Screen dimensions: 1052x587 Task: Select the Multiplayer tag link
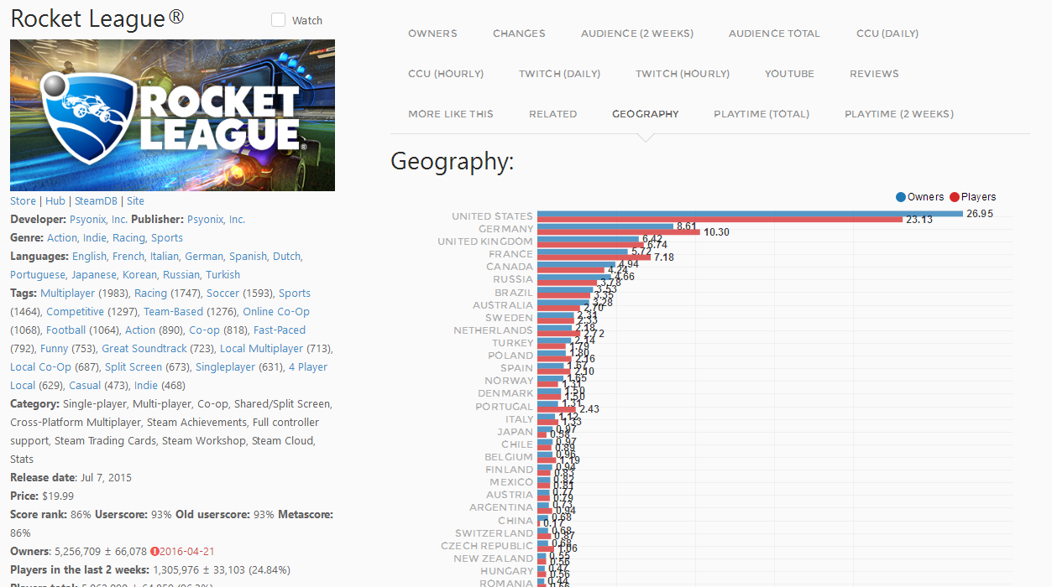coord(67,293)
